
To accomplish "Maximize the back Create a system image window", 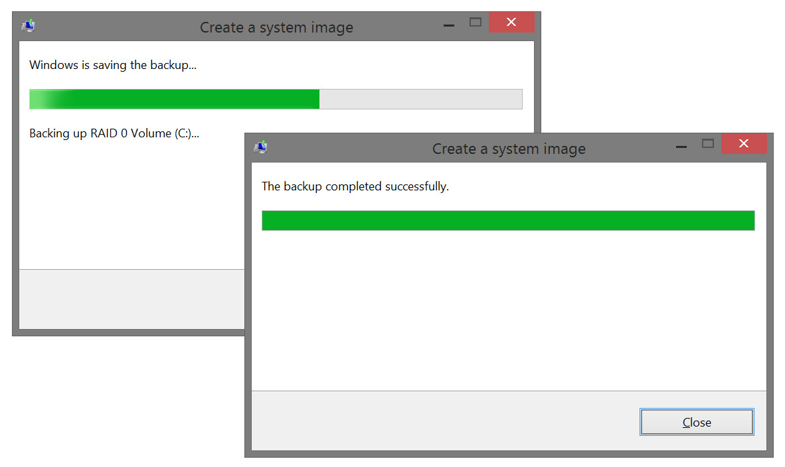I will point(475,23).
